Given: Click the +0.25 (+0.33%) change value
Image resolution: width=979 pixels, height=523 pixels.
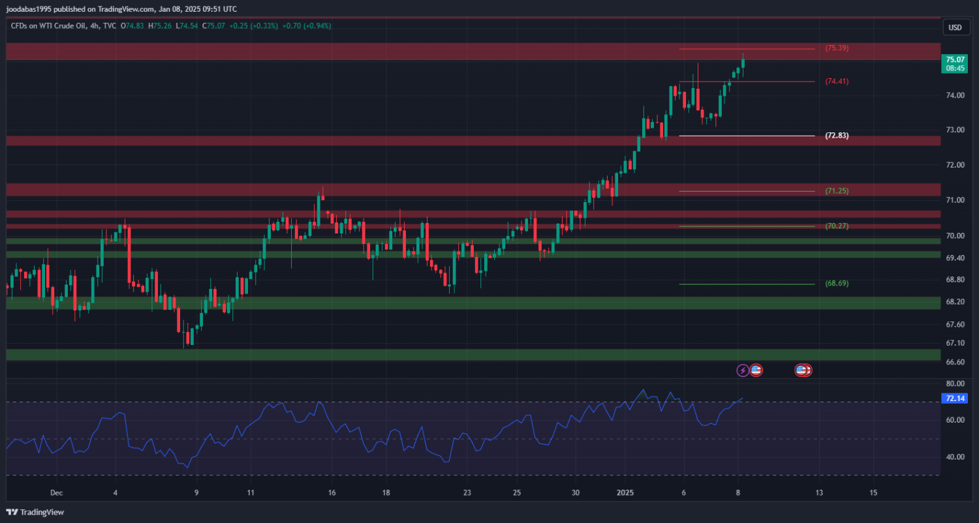Looking at the screenshot, I should (x=253, y=26).
